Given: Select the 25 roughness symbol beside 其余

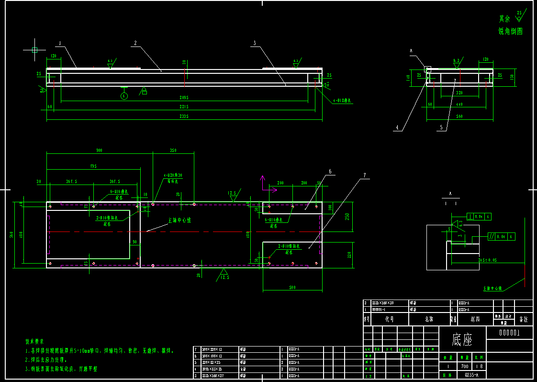Looking at the screenshot, I should click(x=520, y=15).
